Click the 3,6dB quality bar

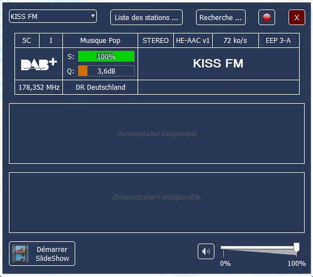106,71
